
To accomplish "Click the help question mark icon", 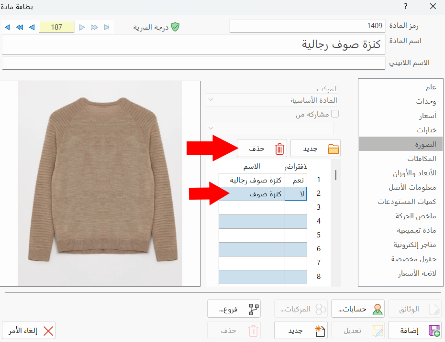I will click(406, 6).
